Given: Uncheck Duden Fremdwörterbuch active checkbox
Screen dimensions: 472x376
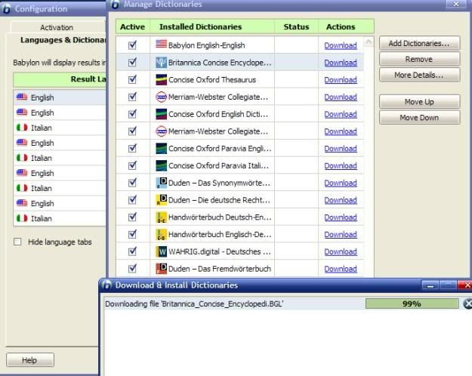Looking at the screenshot, I should [x=132, y=268].
